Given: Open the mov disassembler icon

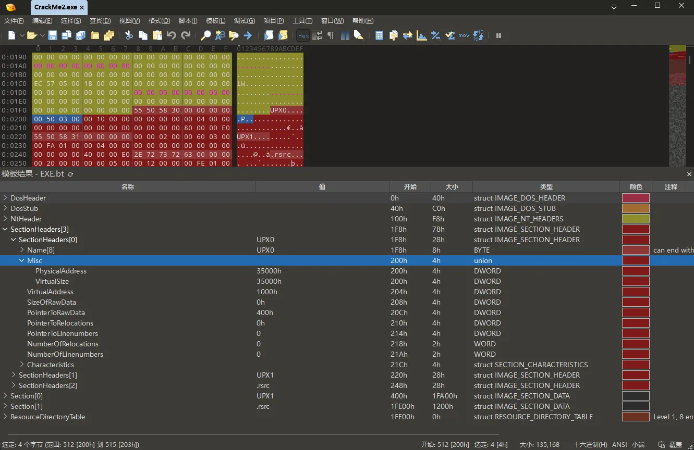Looking at the screenshot, I should point(464,35).
